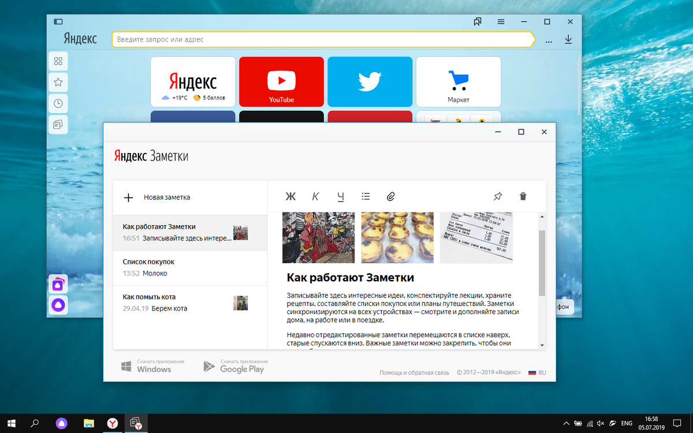The height and width of the screenshot is (433, 693).
Task: Toggle underline formatting Ч in Notes
Action: click(341, 197)
